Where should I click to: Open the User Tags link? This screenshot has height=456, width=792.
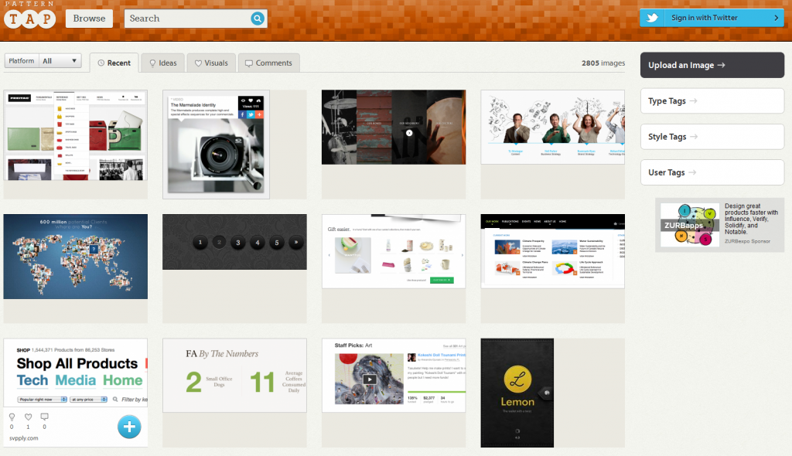(x=712, y=172)
